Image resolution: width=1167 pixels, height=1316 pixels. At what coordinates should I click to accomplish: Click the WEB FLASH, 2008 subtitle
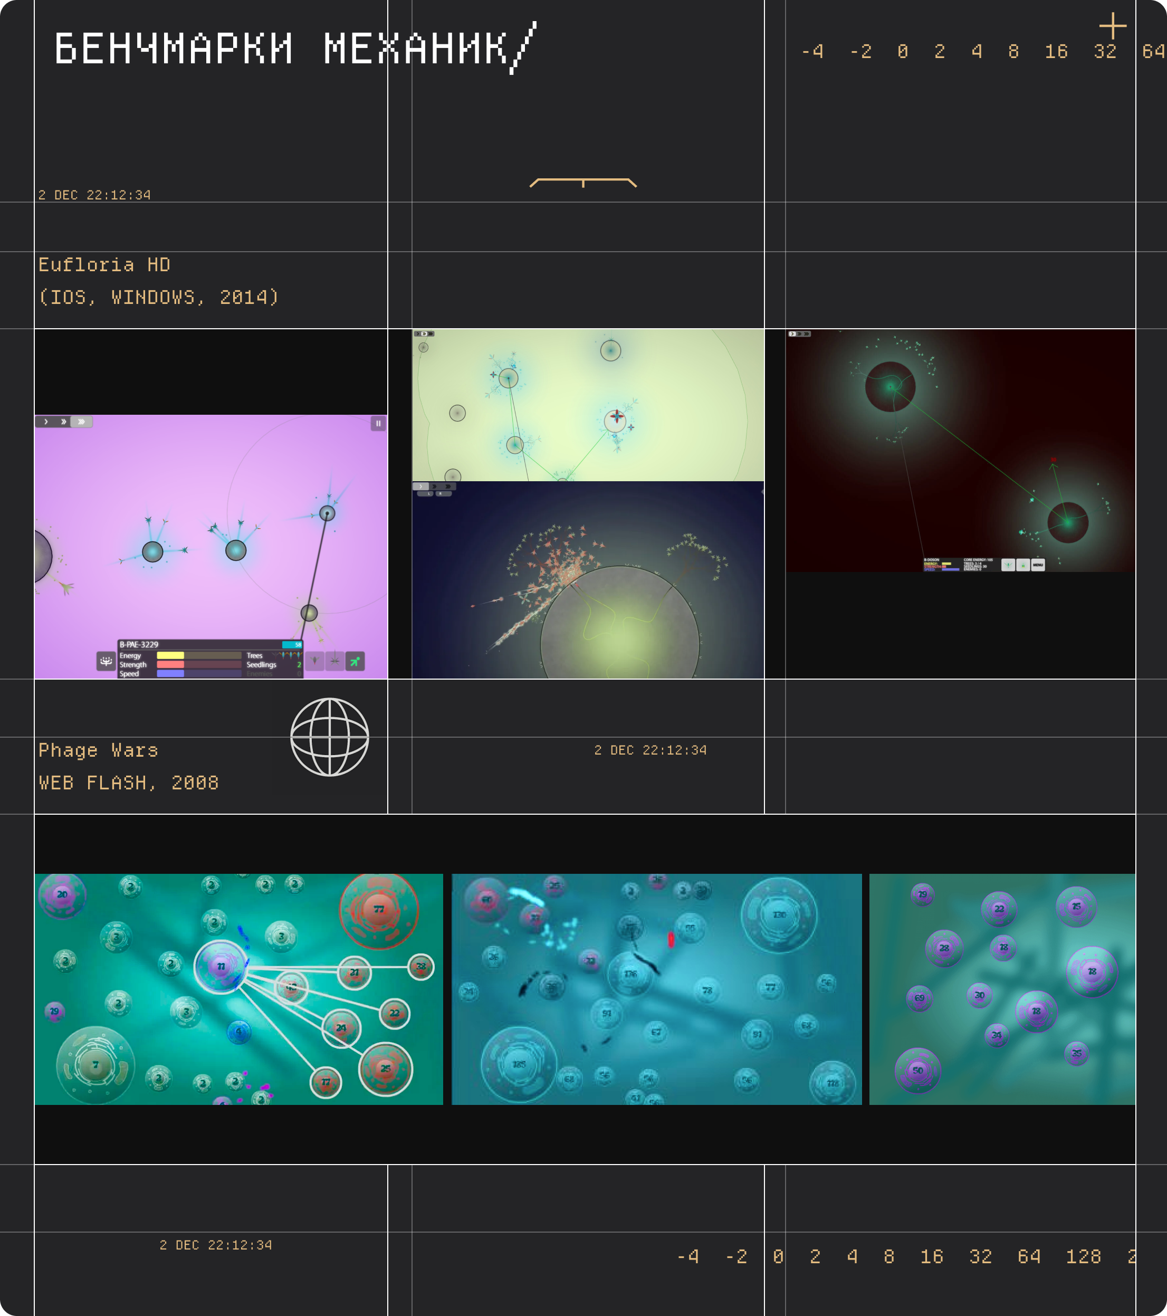[x=129, y=782]
